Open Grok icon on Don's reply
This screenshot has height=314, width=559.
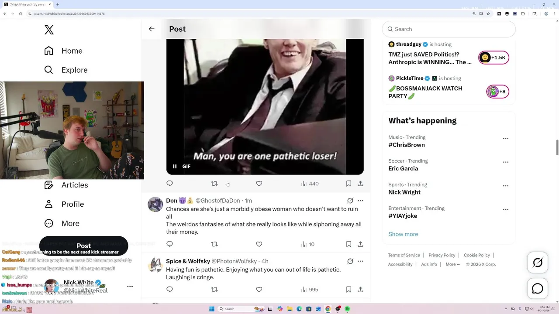(350, 201)
